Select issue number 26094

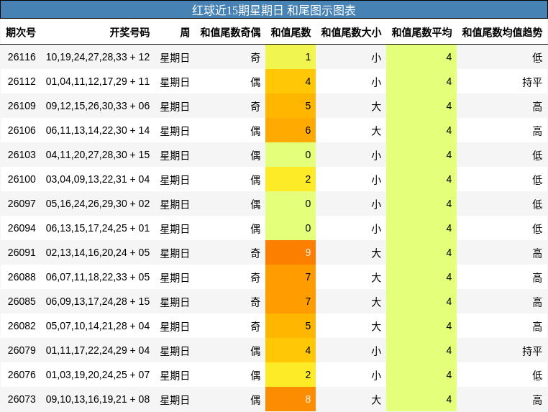click(x=22, y=228)
